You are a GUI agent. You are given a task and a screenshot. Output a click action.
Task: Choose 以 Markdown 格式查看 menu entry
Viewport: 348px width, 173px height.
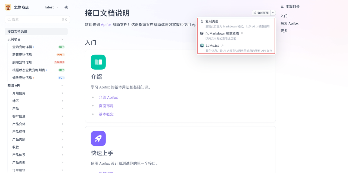click(236, 36)
